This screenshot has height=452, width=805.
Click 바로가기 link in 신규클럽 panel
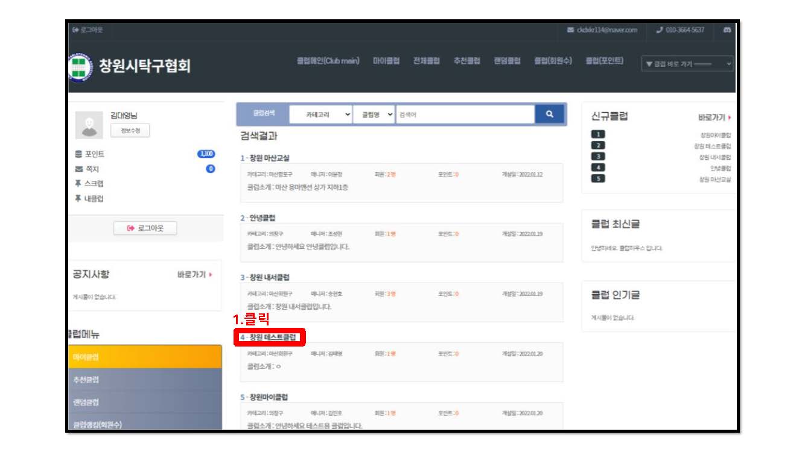715,118
